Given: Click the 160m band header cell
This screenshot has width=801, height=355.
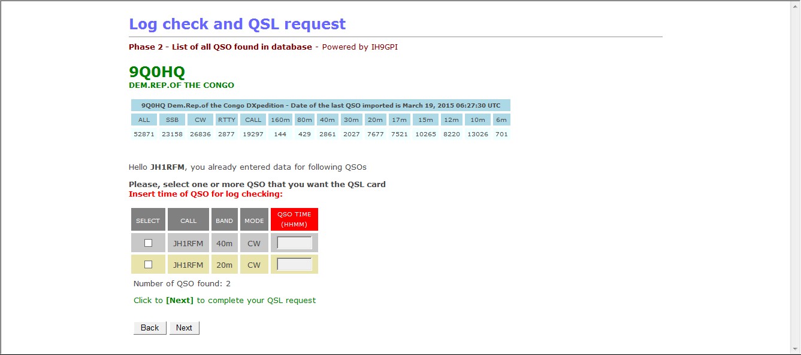Looking at the screenshot, I should pos(280,120).
